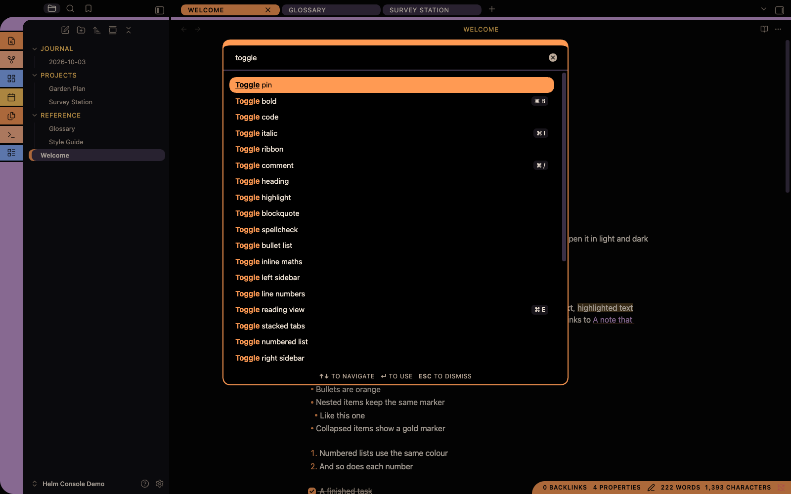Image resolution: width=791 pixels, height=494 pixels.
Task: Open graph view from the ribbon
Action: [11, 60]
